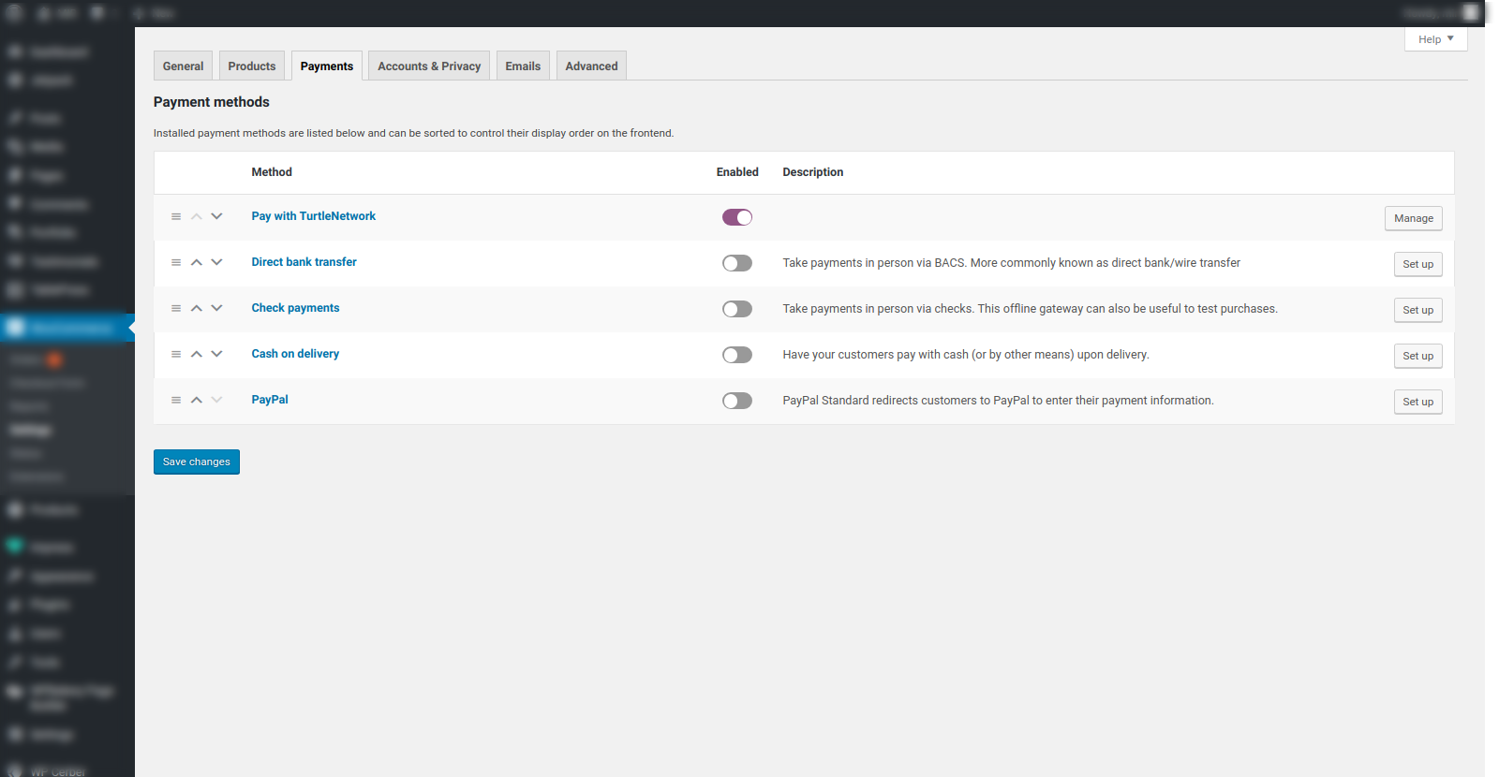Move Direct bank transfer up
The width and height of the screenshot is (1499, 777).
197,263
